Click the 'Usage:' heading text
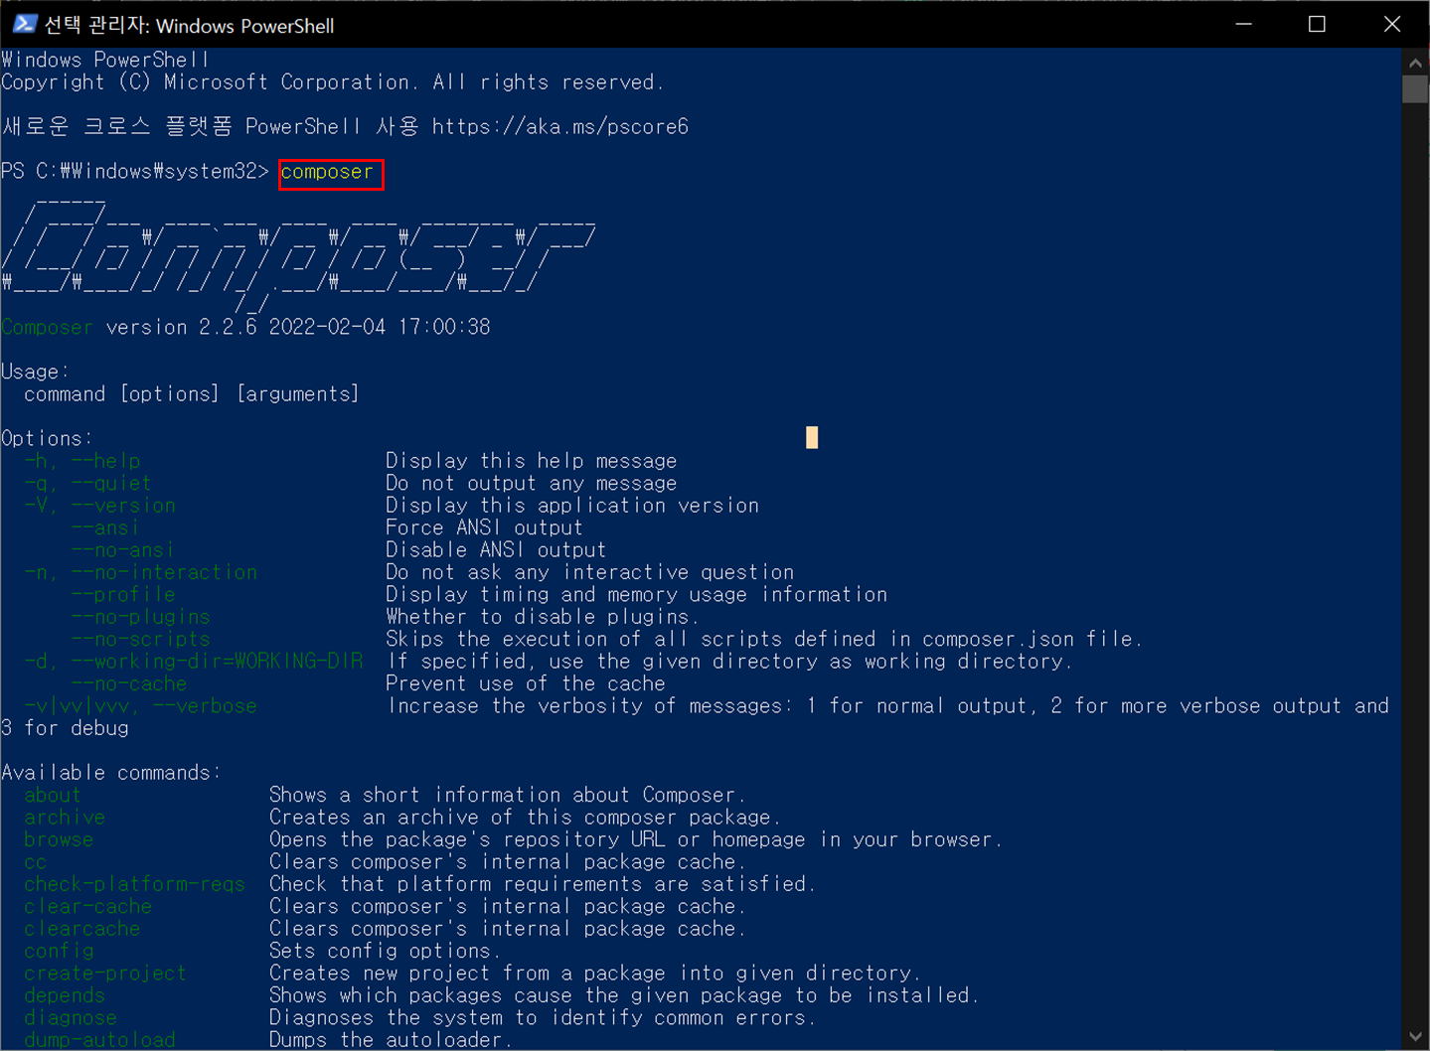Screen dimensions: 1430x1051 (35, 372)
